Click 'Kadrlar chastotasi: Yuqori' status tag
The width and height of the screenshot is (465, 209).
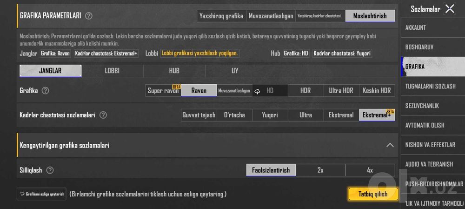pos(342,54)
